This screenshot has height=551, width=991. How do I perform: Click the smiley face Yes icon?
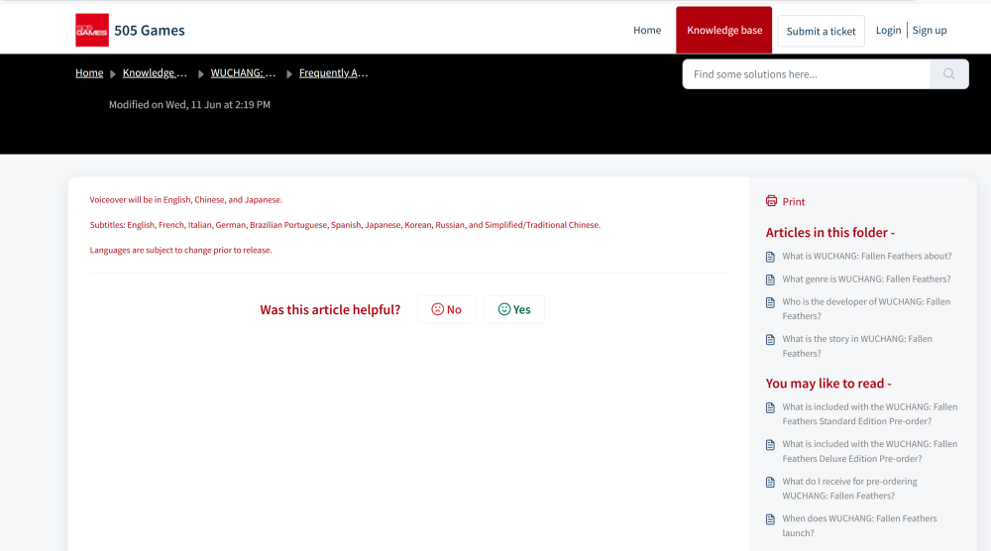(x=504, y=309)
